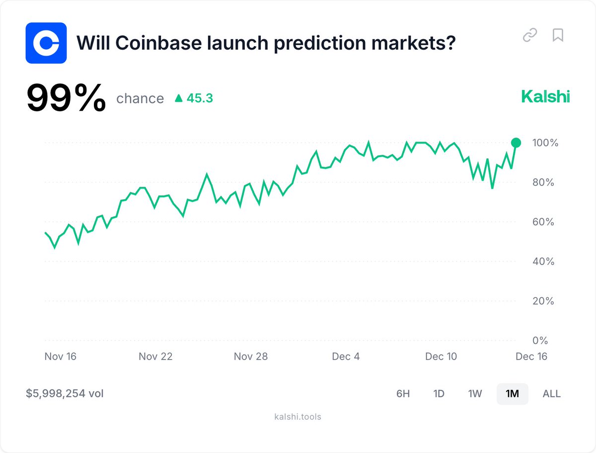Click the green up-triangle change indicator
This screenshot has width=596, height=453.
coord(179,98)
